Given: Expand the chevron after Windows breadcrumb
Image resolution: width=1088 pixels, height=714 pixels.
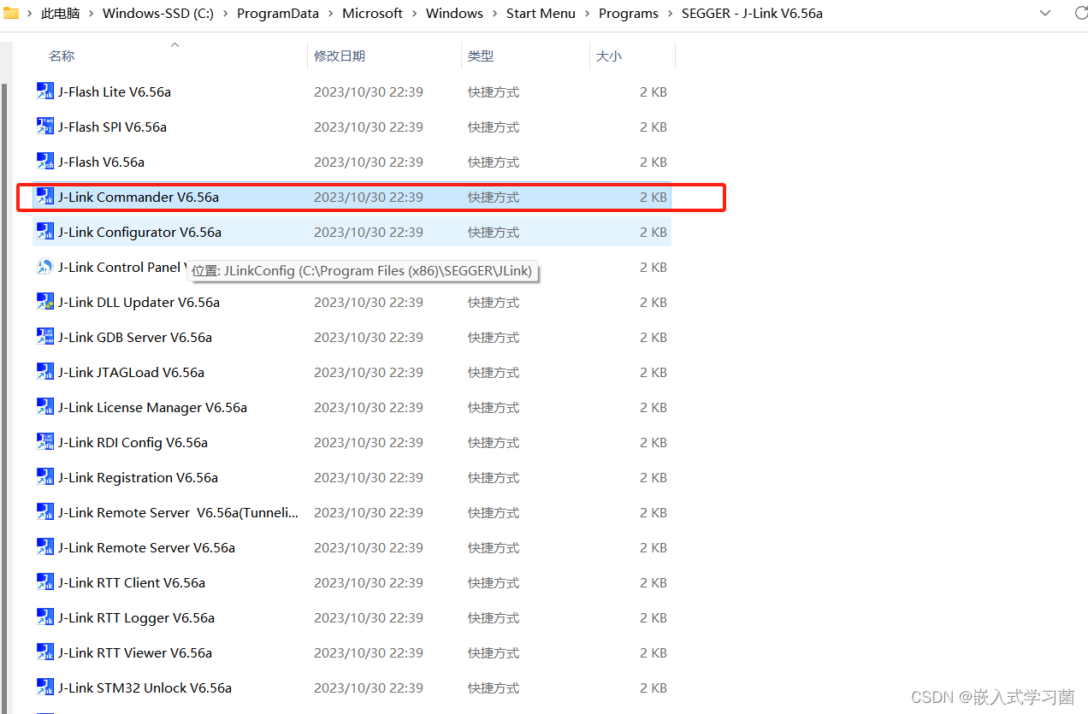Looking at the screenshot, I should (494, 14).
